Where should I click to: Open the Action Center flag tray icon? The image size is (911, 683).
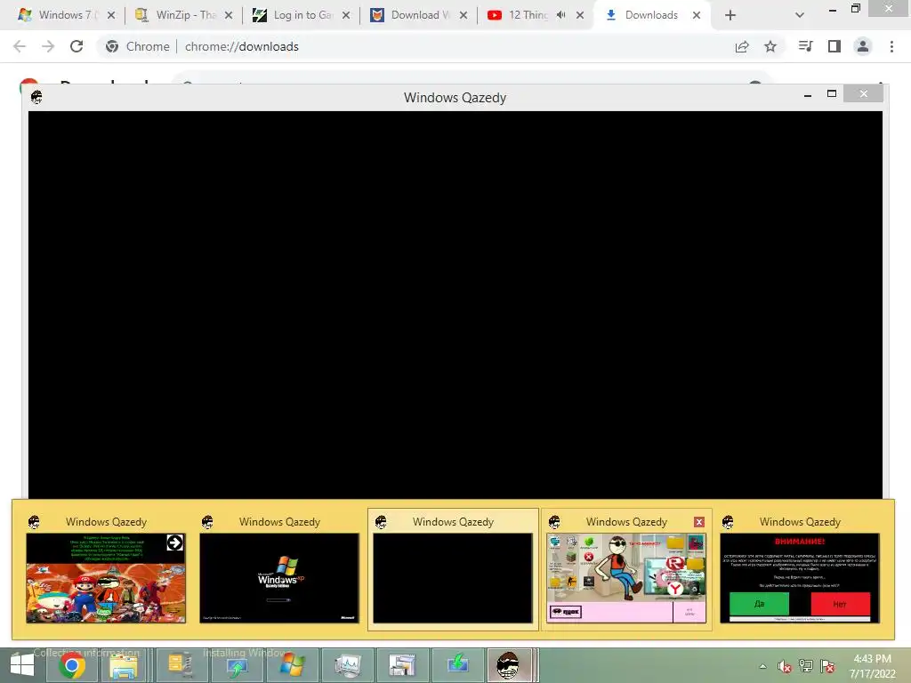pos(827,666)
